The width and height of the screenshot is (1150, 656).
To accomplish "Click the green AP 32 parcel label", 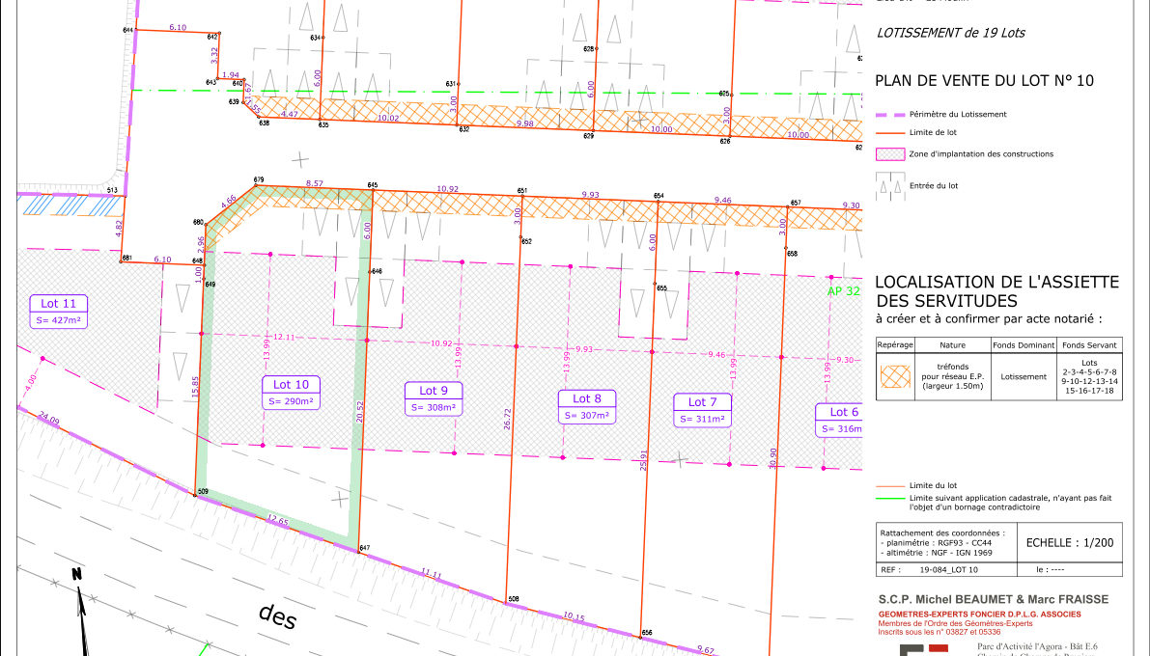I will point(843,290).
